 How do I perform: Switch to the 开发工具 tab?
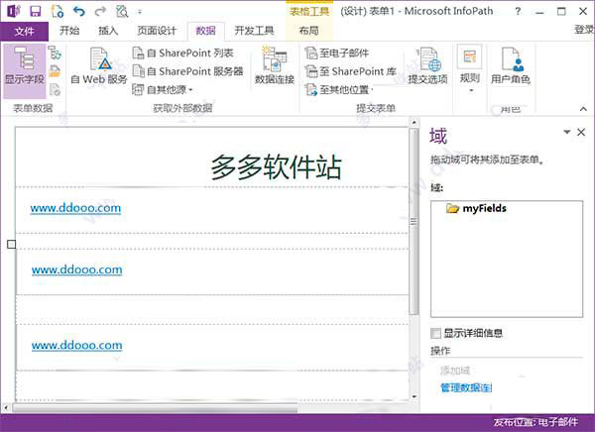click(x=254, y=31)
